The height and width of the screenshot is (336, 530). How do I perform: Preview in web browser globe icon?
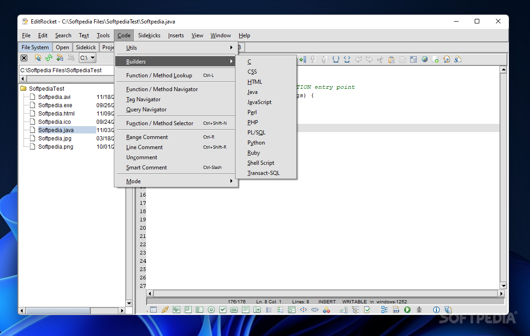pos(424,59)
